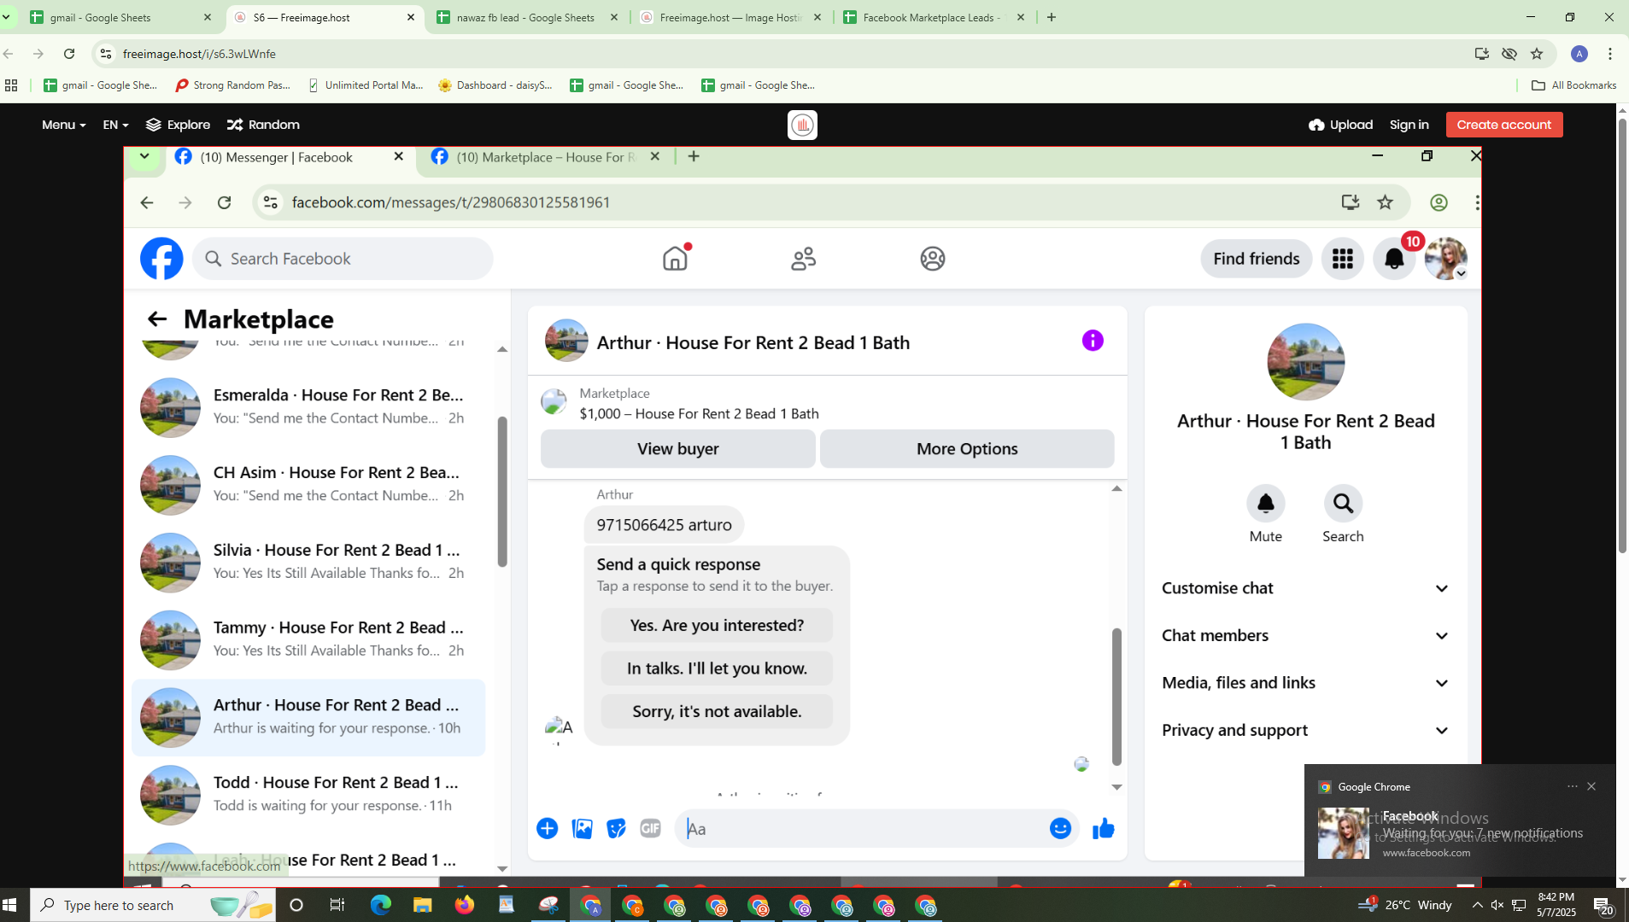Screen dimensions: 1629x922
Task: Open the Chrome three-dot menu
Action: [1610, 54]
